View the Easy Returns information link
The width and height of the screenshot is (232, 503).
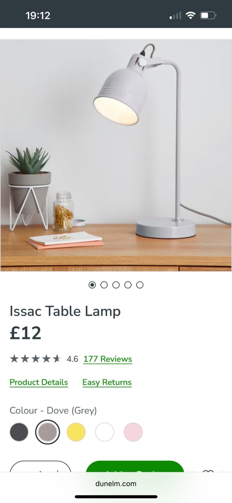[107, 382]
